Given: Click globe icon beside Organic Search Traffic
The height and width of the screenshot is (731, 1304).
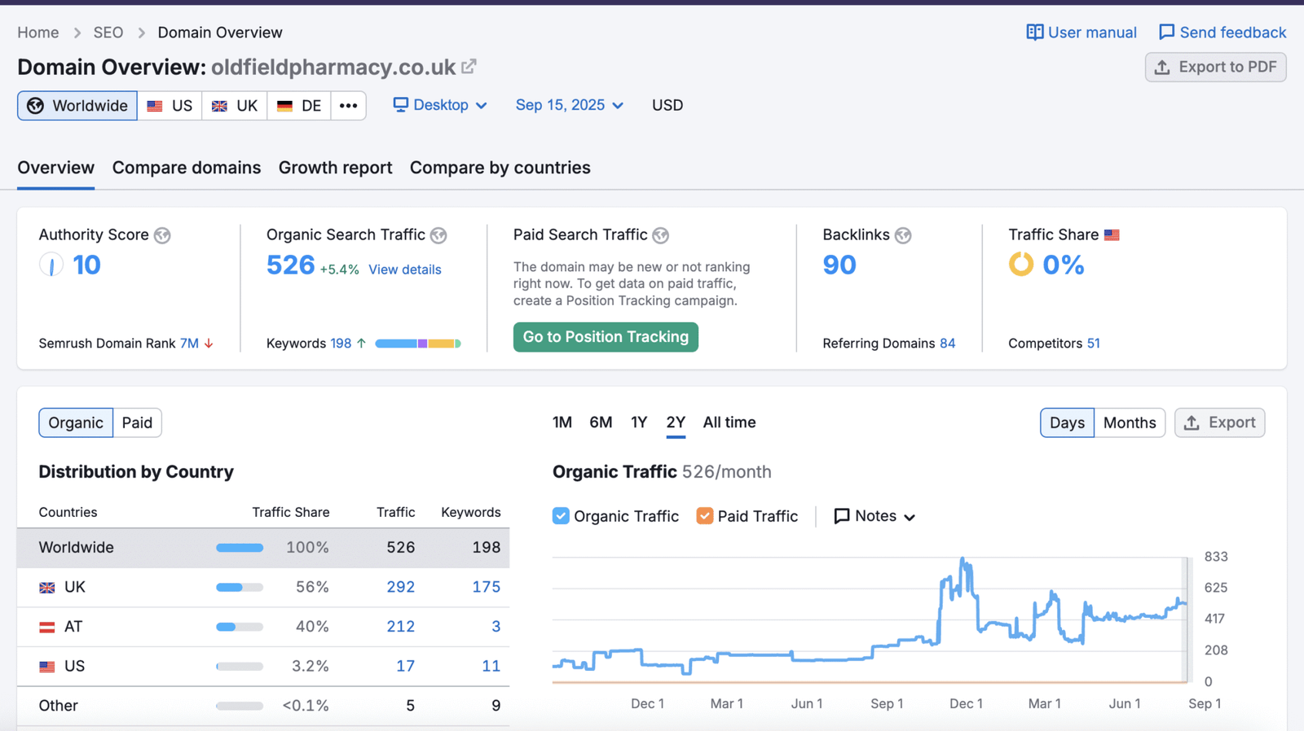Looking at the screenshot, I should pyautogui.click(x=438, y=235).
